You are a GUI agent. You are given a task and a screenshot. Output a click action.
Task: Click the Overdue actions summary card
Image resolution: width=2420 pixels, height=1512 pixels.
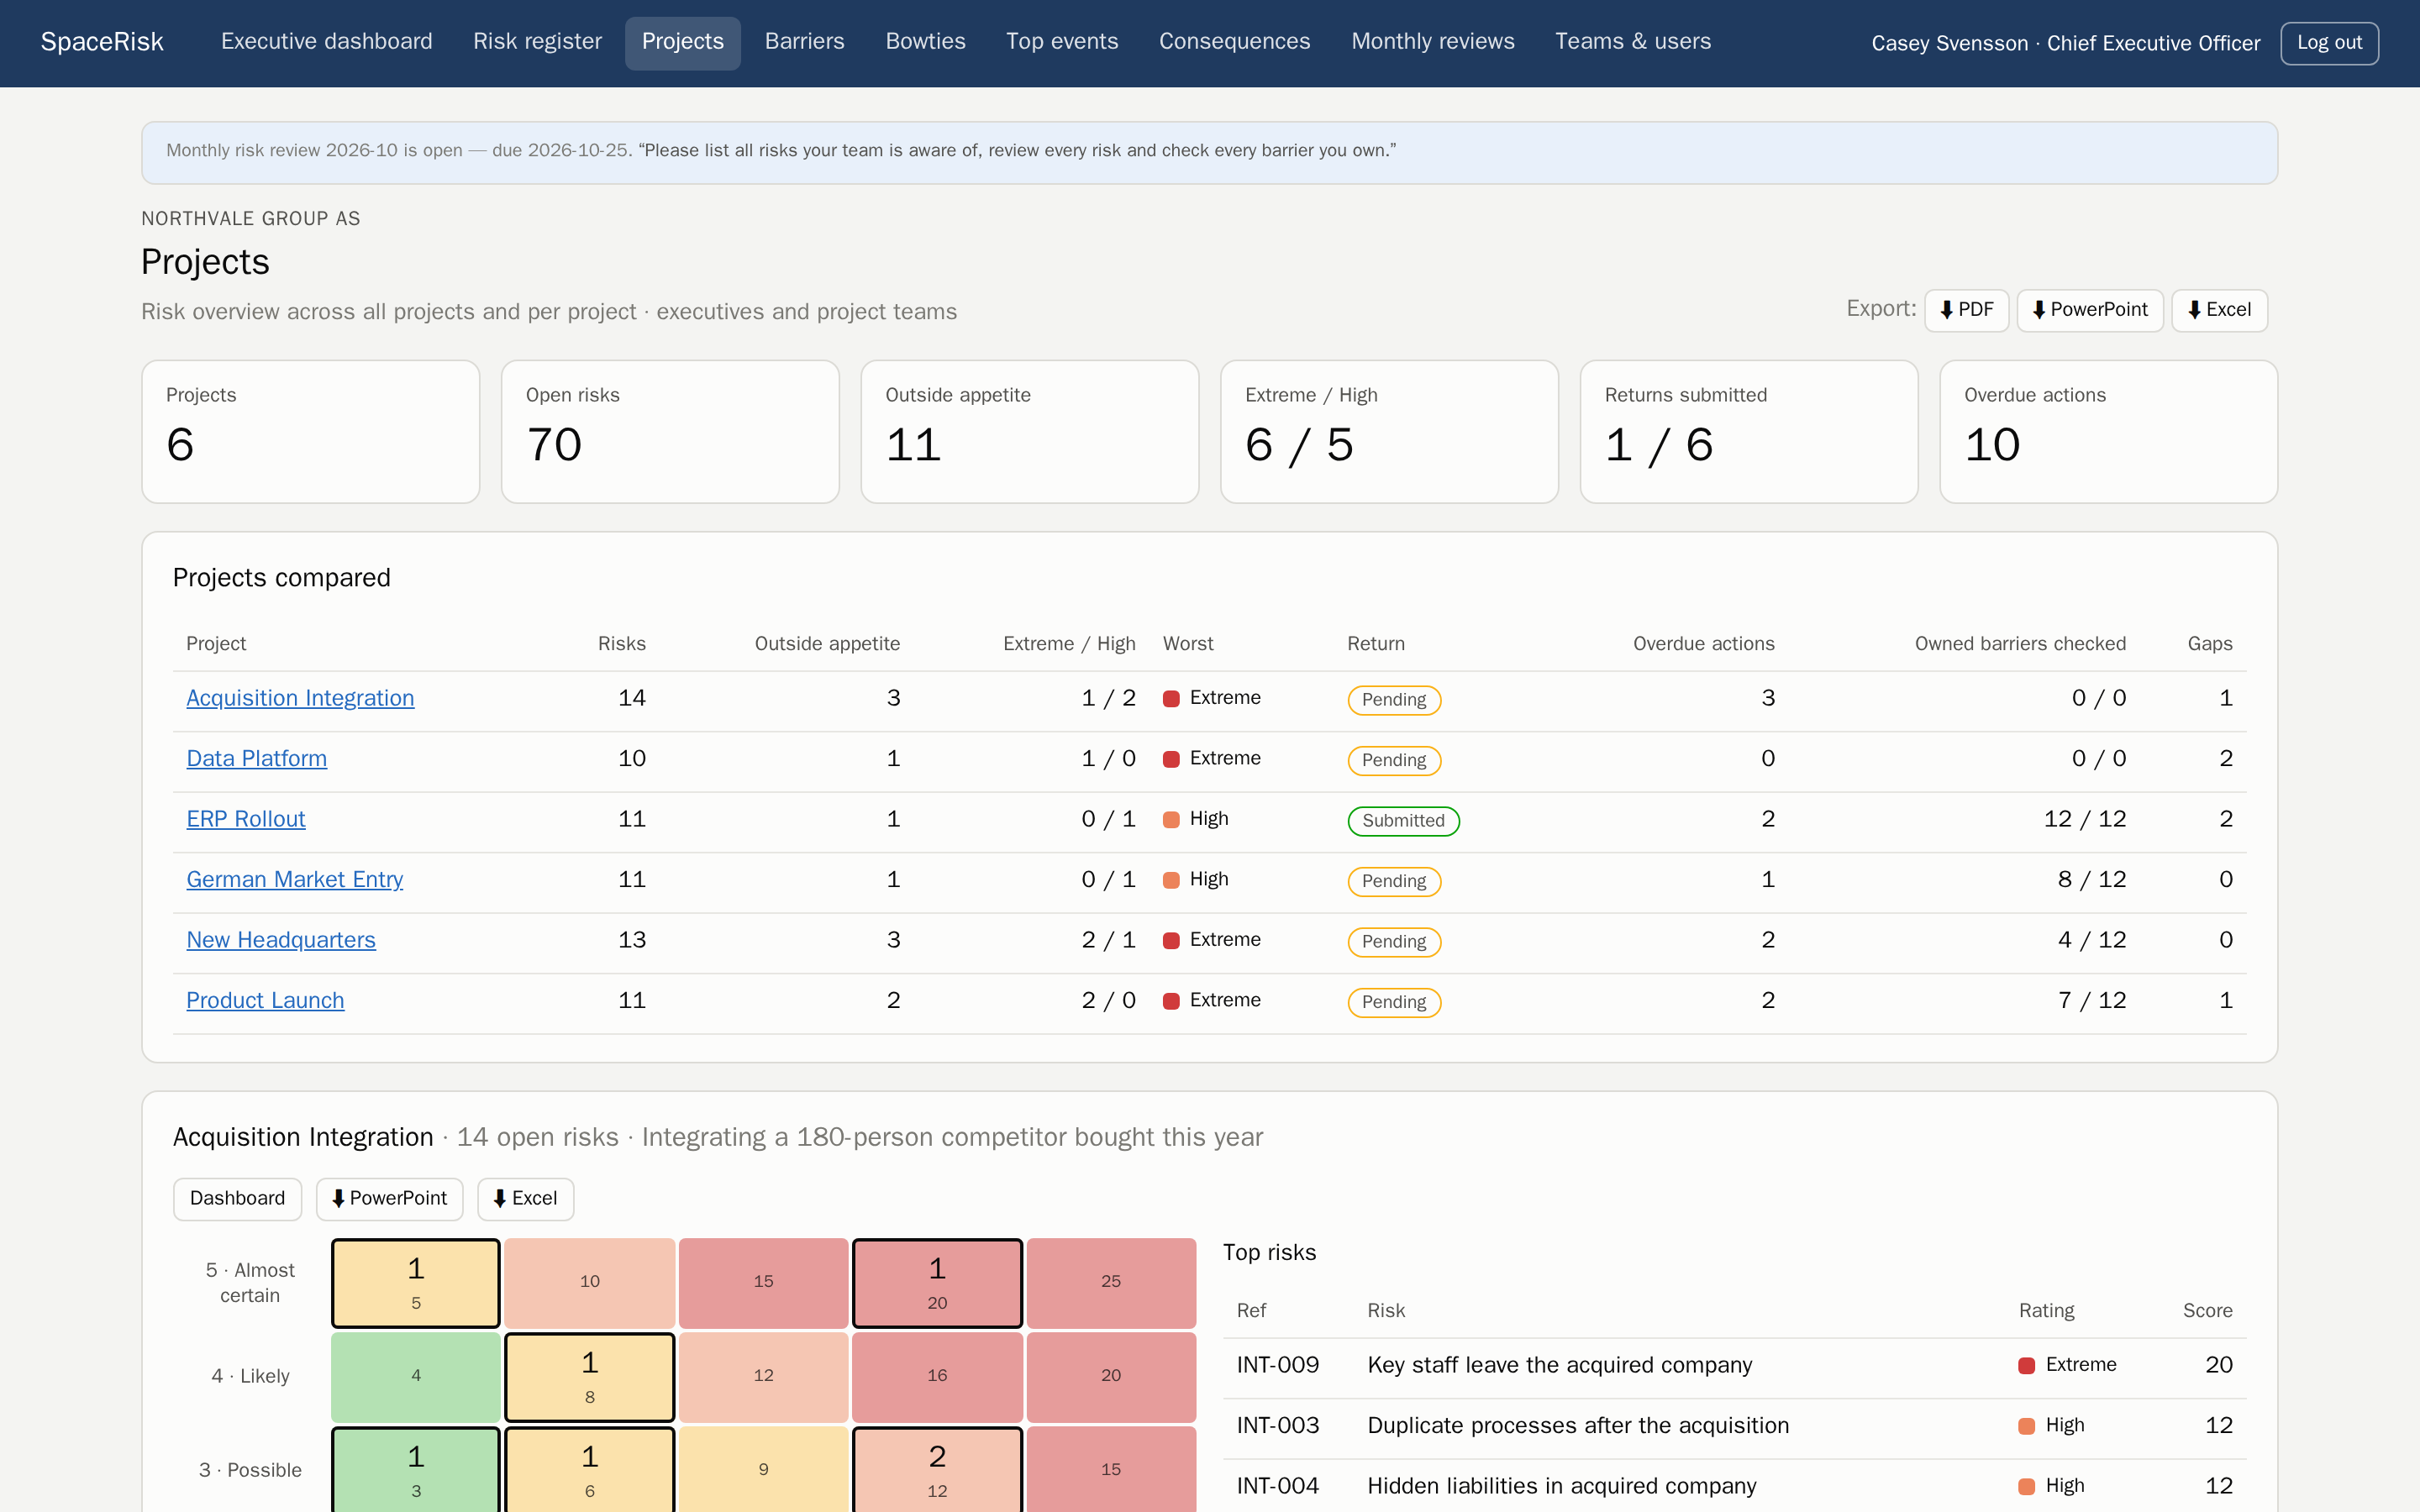pos(2108,432)
